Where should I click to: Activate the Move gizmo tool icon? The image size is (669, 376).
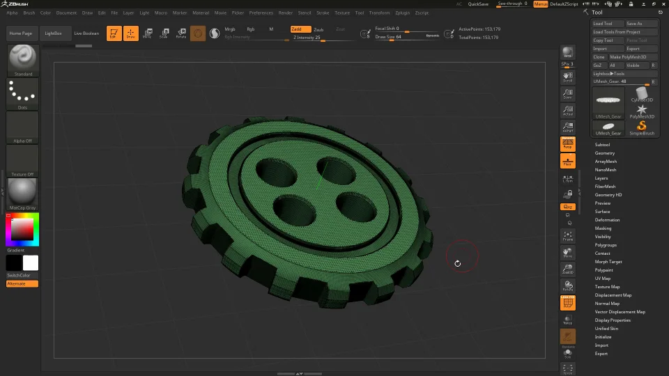(x=147, y=33)
